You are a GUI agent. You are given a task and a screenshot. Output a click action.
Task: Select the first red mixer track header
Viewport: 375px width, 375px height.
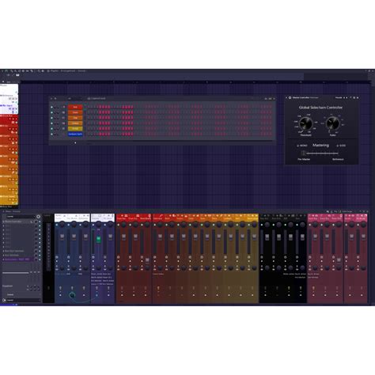(x=122, y=218)
